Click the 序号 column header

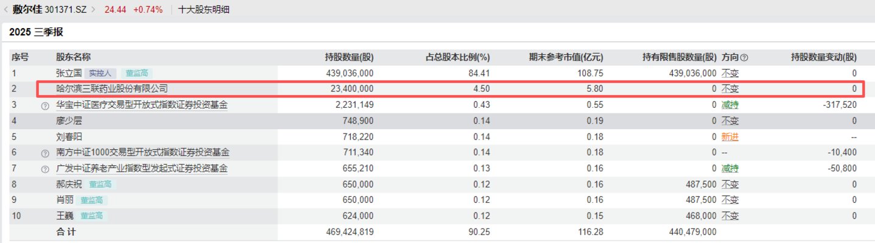[20, 57]
